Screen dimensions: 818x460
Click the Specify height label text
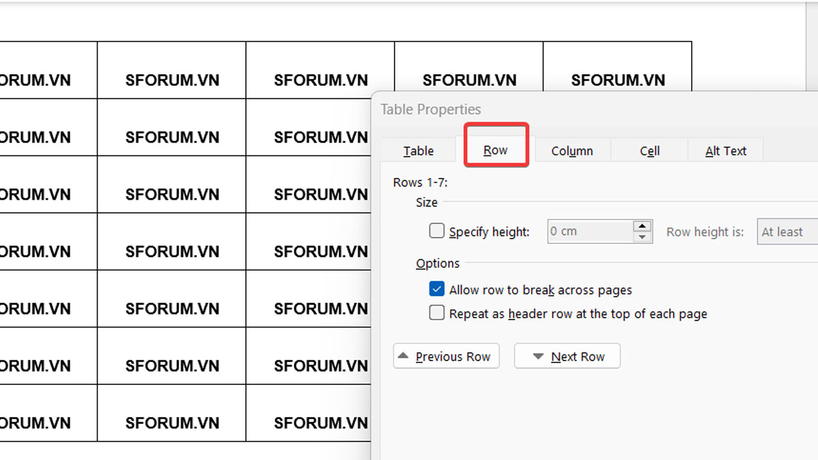tap(489, 232)
